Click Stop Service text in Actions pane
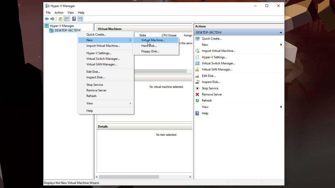335x188 pixels. [210, 88]
